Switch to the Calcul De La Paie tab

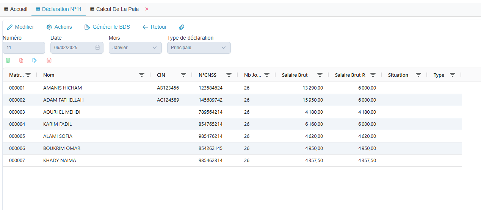pyautogui.click(x=114, y=9)
